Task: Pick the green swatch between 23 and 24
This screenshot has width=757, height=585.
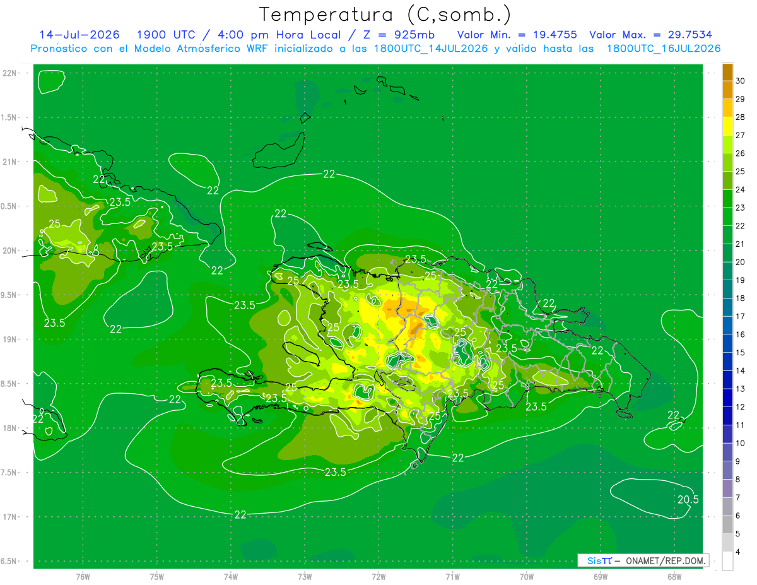Action: pos(727,199)
